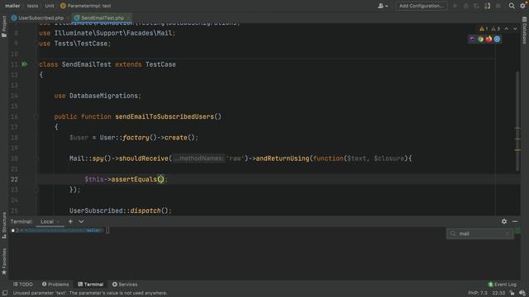
Task: Click DatabaseMigrations trait on line 14
Action: click(x=103, y=96)
